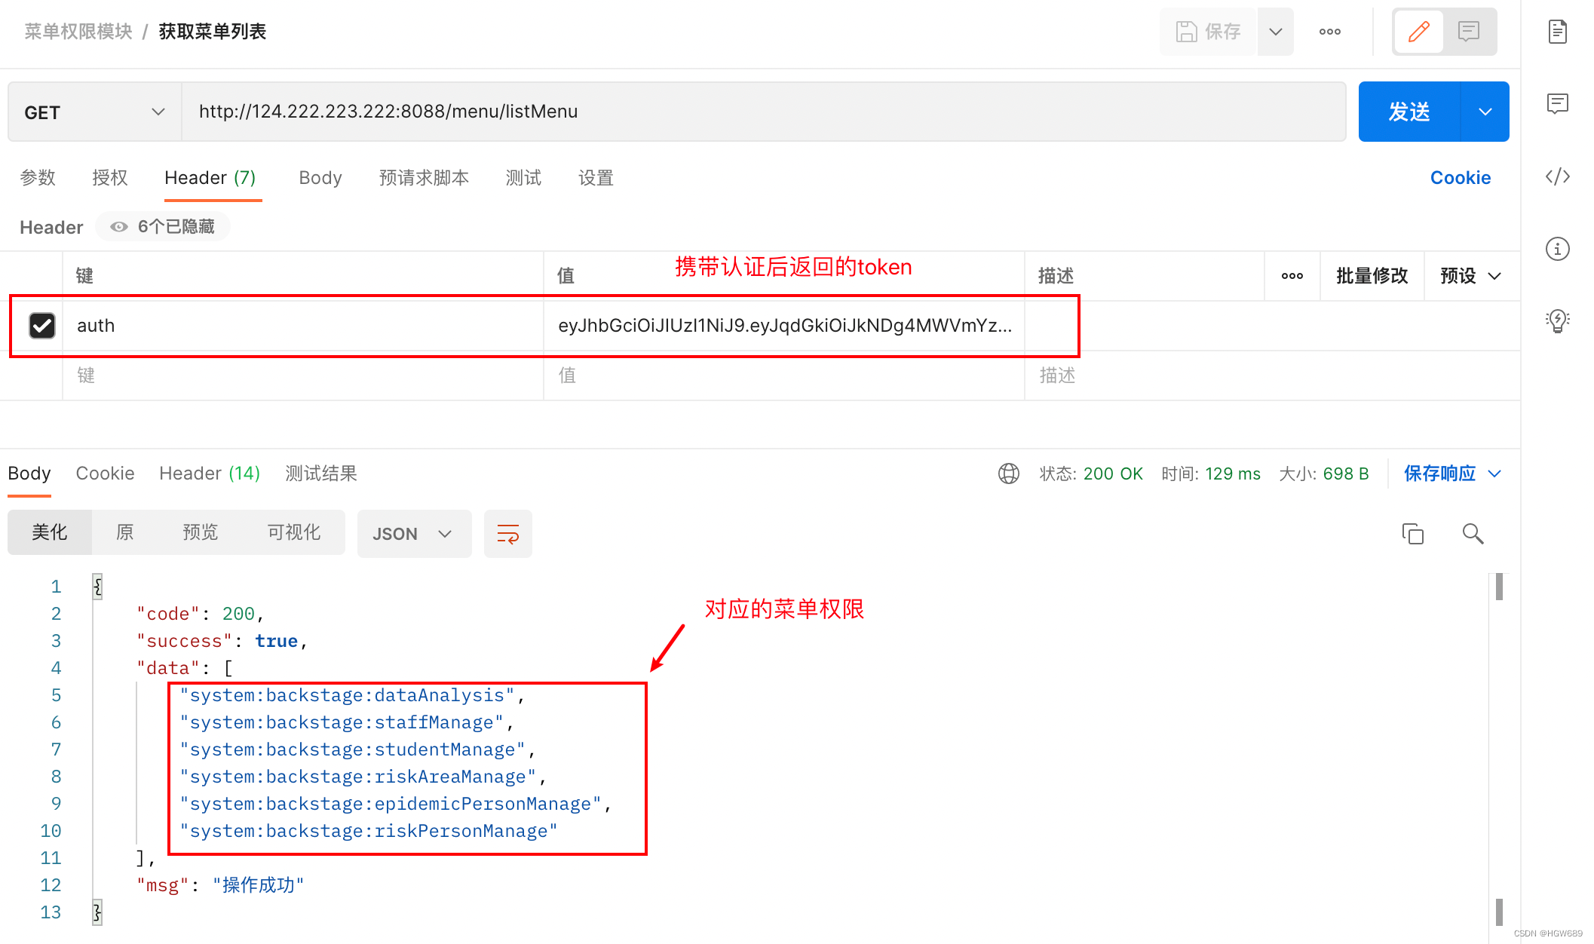Click the 保存 save button
Image resolution: width=1594 pixels, height=944 pixels.
[1208, 32]
